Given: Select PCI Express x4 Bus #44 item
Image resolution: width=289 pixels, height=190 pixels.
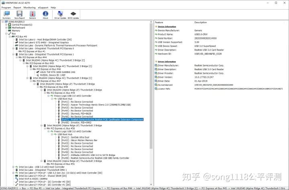Looking at the screenshot, I should click(35, 57).
